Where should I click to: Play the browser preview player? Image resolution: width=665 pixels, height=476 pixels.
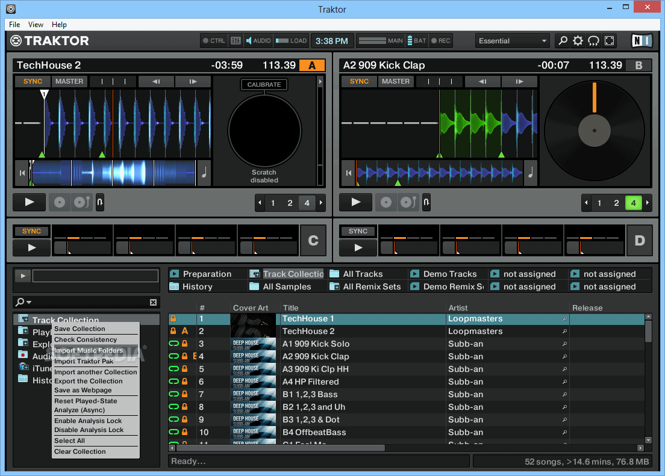(x=23, y=276)
